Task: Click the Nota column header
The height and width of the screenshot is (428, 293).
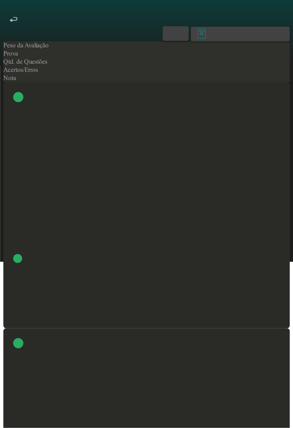Action: [x=10, y=78]
